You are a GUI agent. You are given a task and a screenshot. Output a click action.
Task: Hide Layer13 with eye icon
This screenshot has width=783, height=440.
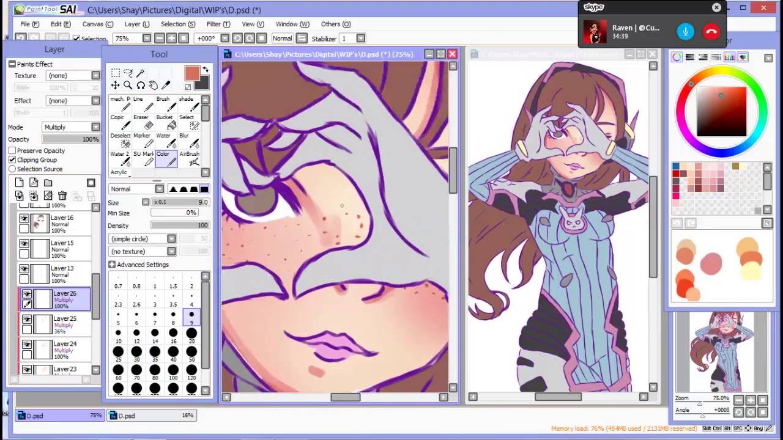24,269
